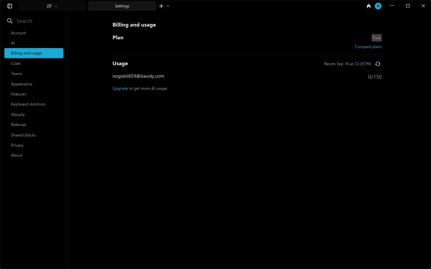The width and height of the screenshot is (431, 269).
Task: Open the user avatar N profile
Action: pyautogui.click(x=378, y=6)
